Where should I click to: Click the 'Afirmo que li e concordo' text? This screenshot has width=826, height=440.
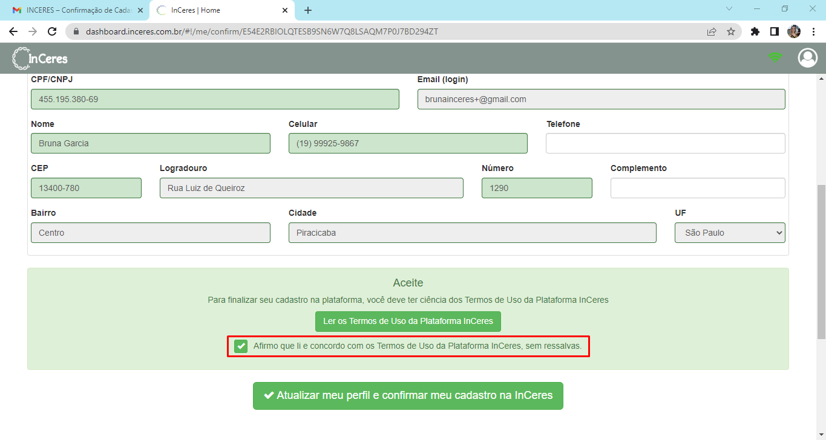[x=418, y=346]
